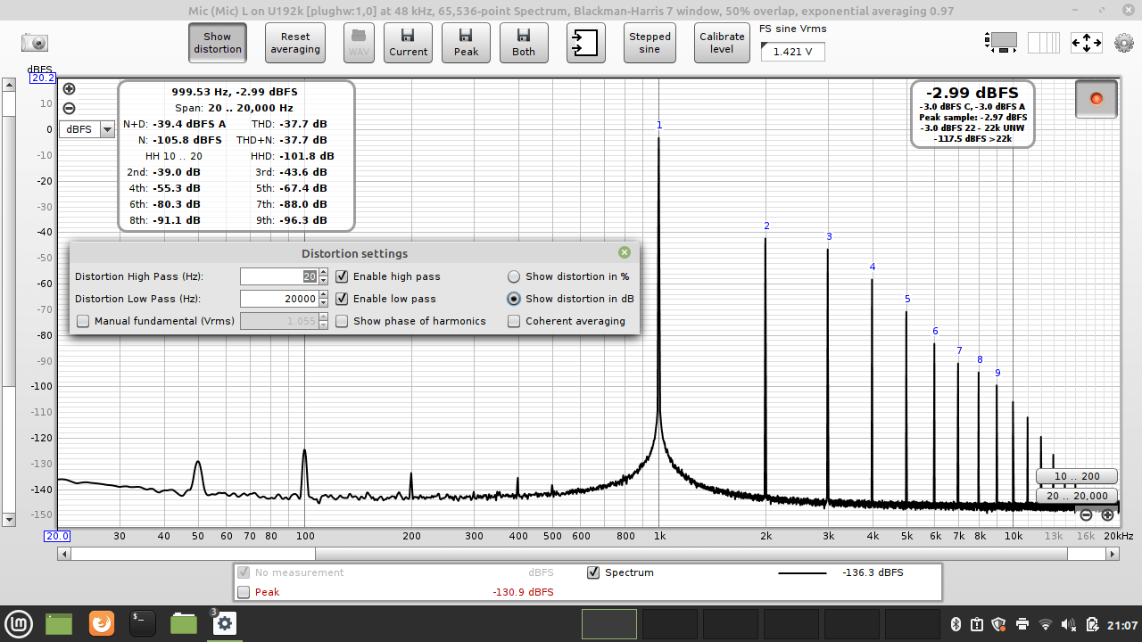This screenshot has height=642, width=1142.
Task: Capture graph image with camera icon
Action: pyautogui.click(x=35, y=43)
